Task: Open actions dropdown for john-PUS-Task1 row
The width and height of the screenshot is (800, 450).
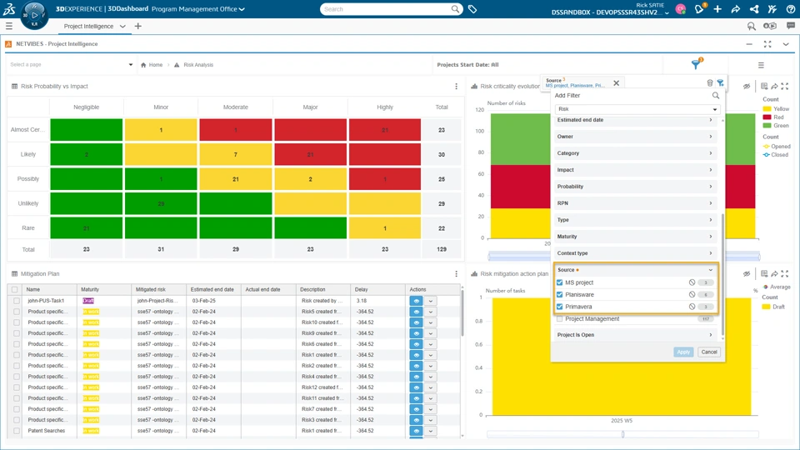Action: coord(431,301)
